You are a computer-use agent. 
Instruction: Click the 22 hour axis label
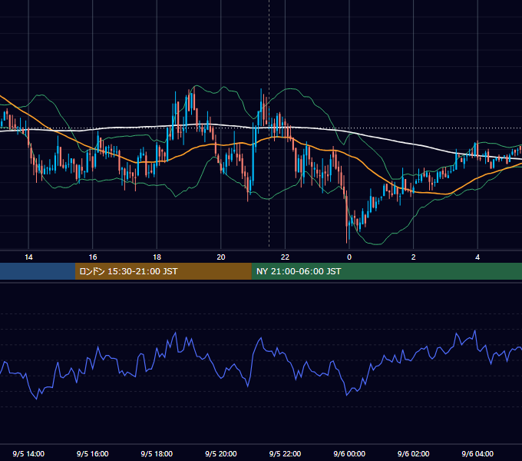285,257
